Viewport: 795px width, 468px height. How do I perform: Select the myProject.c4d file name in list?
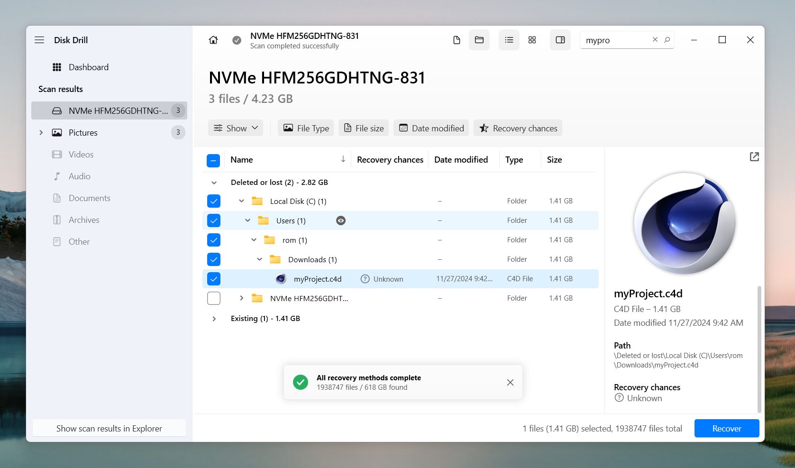[x=318, y=279]
